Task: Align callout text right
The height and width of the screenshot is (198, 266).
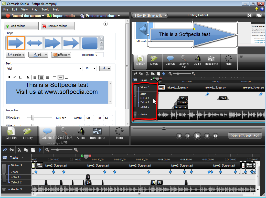Action: coord(48,77)
